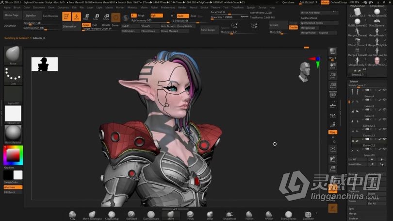Click the Mirror And Weld button
This screenshot has width=393, height=221.
pos(319,13)
